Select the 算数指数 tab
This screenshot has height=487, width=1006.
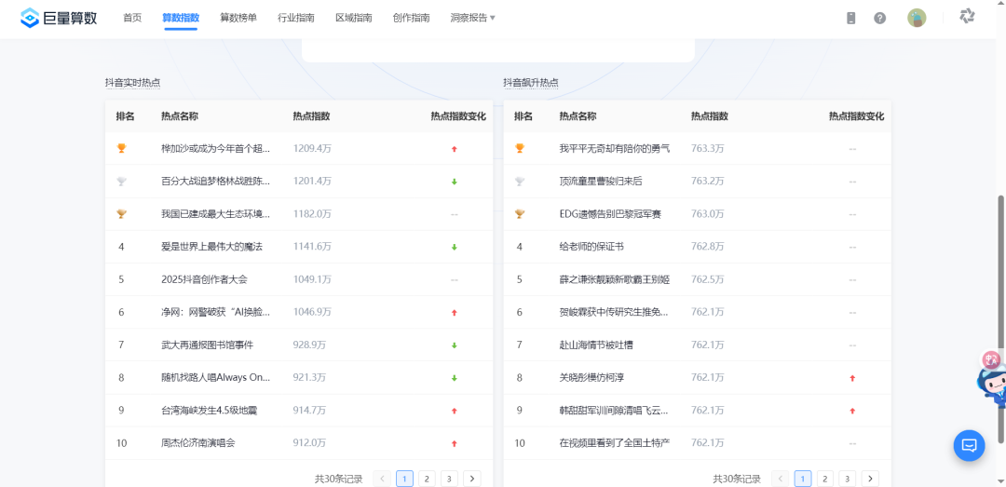[181, 18]
